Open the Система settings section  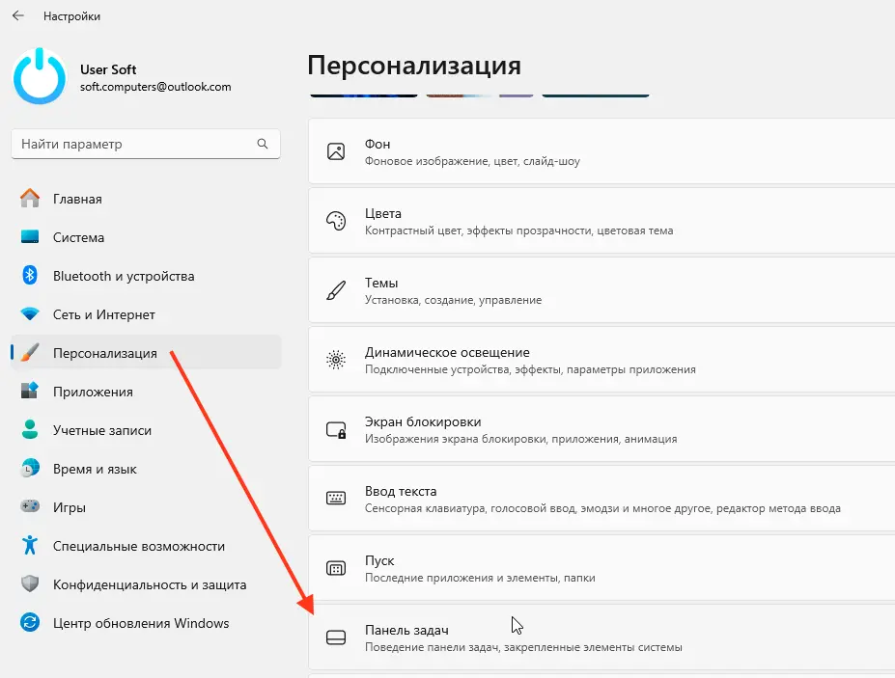click(146, 236)
